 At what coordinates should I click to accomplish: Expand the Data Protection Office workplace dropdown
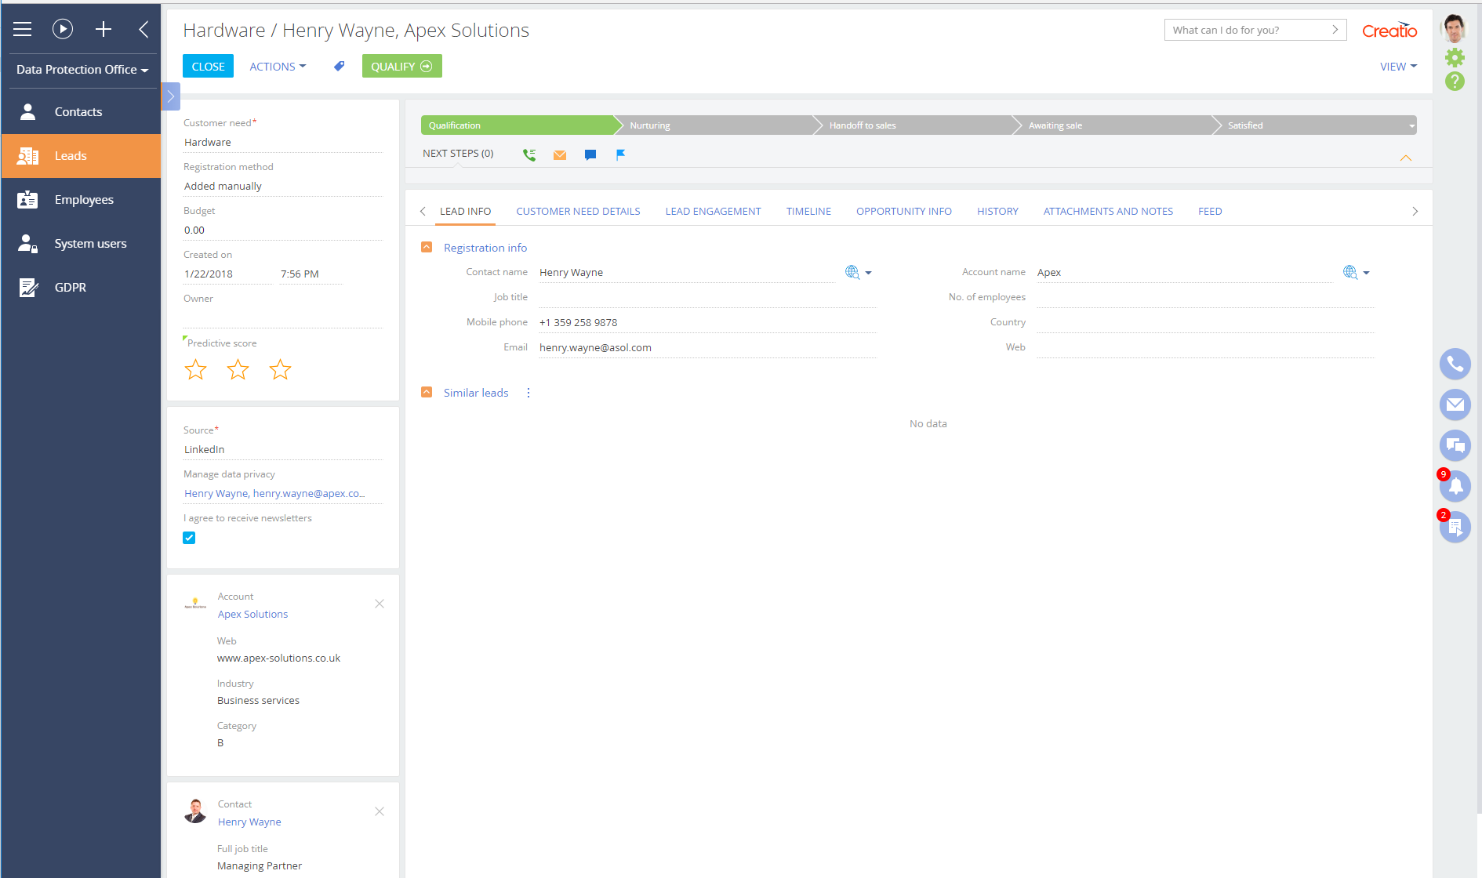[x=82, y=70]
